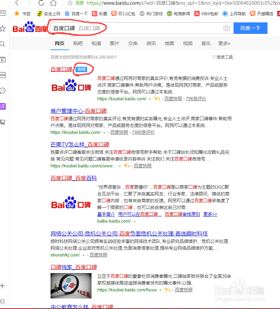Open the 芒果TV怎么样_百度口碑 result

coord(80,144)
